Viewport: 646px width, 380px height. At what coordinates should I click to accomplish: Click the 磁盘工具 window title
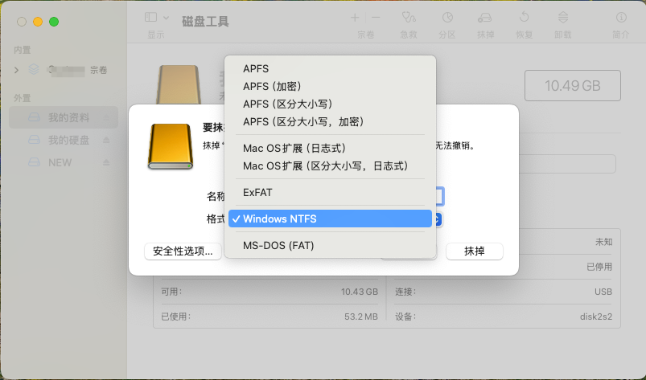205,22
